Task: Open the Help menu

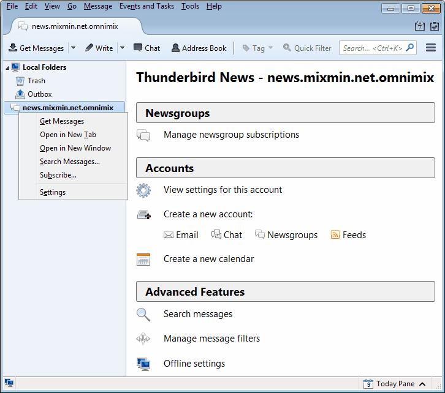Action: tap(214, 6)
